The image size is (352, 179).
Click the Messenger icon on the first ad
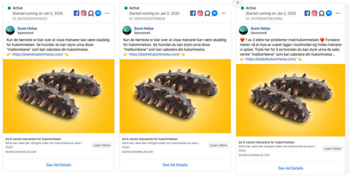tap(98, 13)
